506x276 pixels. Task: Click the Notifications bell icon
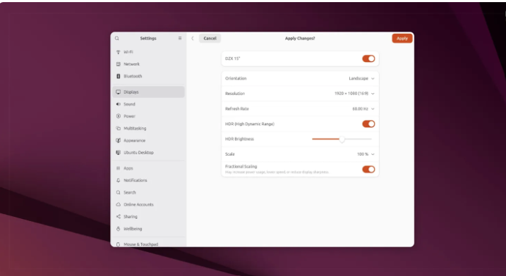coord(118,180)
